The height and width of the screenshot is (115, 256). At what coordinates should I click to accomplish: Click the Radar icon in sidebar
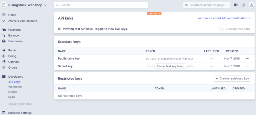pos(4,50)
